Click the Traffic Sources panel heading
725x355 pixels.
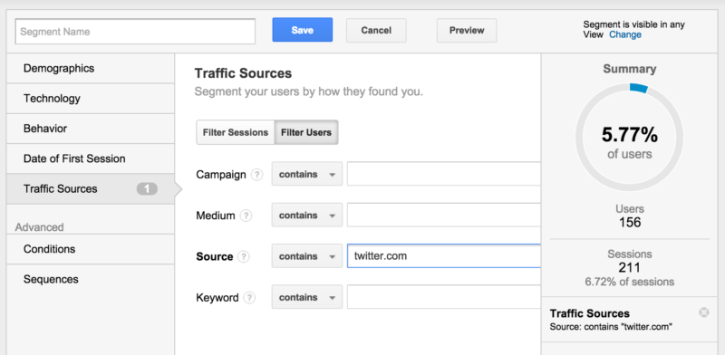(243, 73)
